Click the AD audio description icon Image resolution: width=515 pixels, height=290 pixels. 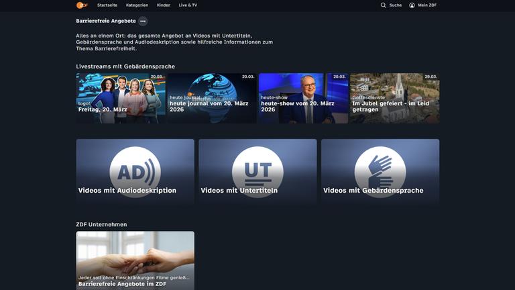coord(135,172)
